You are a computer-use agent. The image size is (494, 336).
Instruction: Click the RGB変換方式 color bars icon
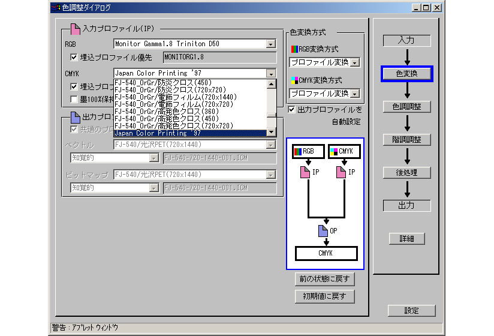(x=294, y=50)
